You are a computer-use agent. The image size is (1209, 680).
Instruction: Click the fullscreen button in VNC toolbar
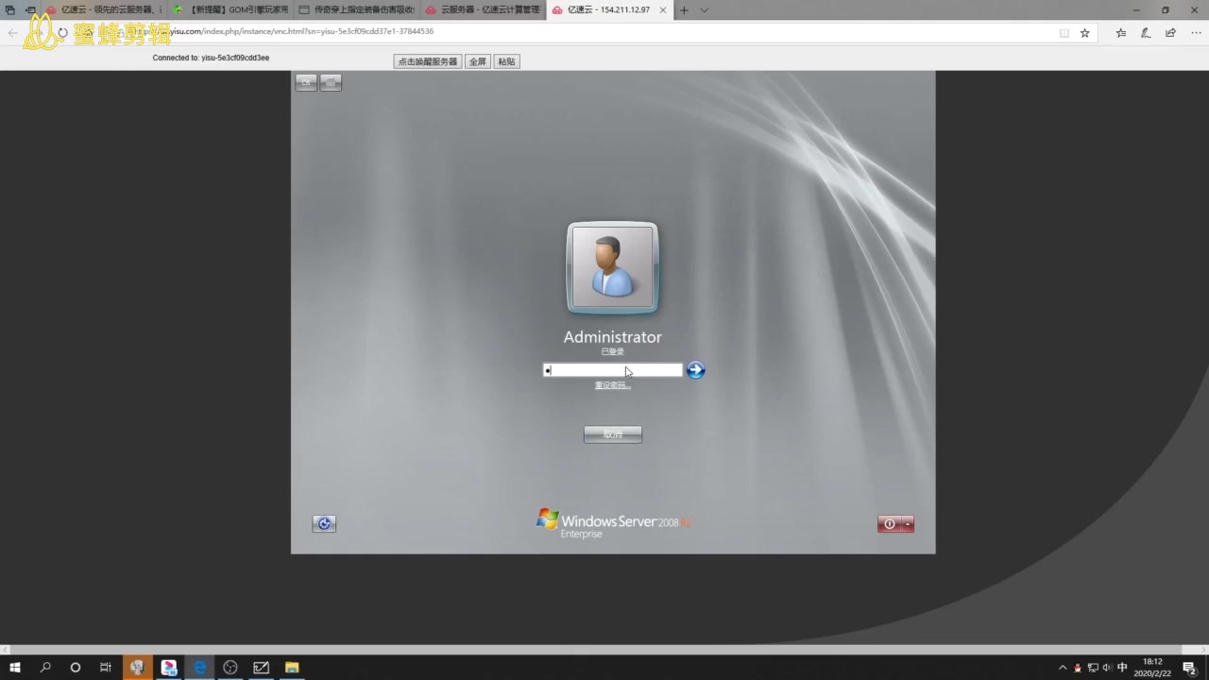pyautogui.click(x=478, y=61)
